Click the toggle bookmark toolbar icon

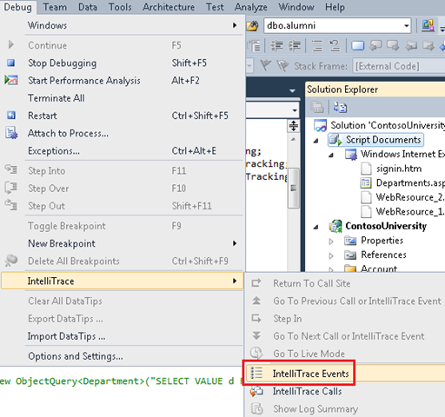pyautogui.click(x=358, y=46)
